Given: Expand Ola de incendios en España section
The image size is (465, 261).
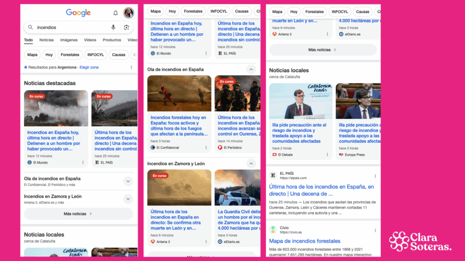Looking at the screenshot, I should [128, 181].
